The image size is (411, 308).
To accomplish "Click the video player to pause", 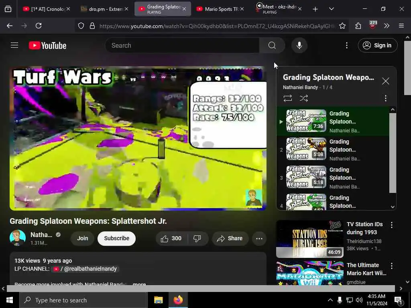I will coord(138,138).
